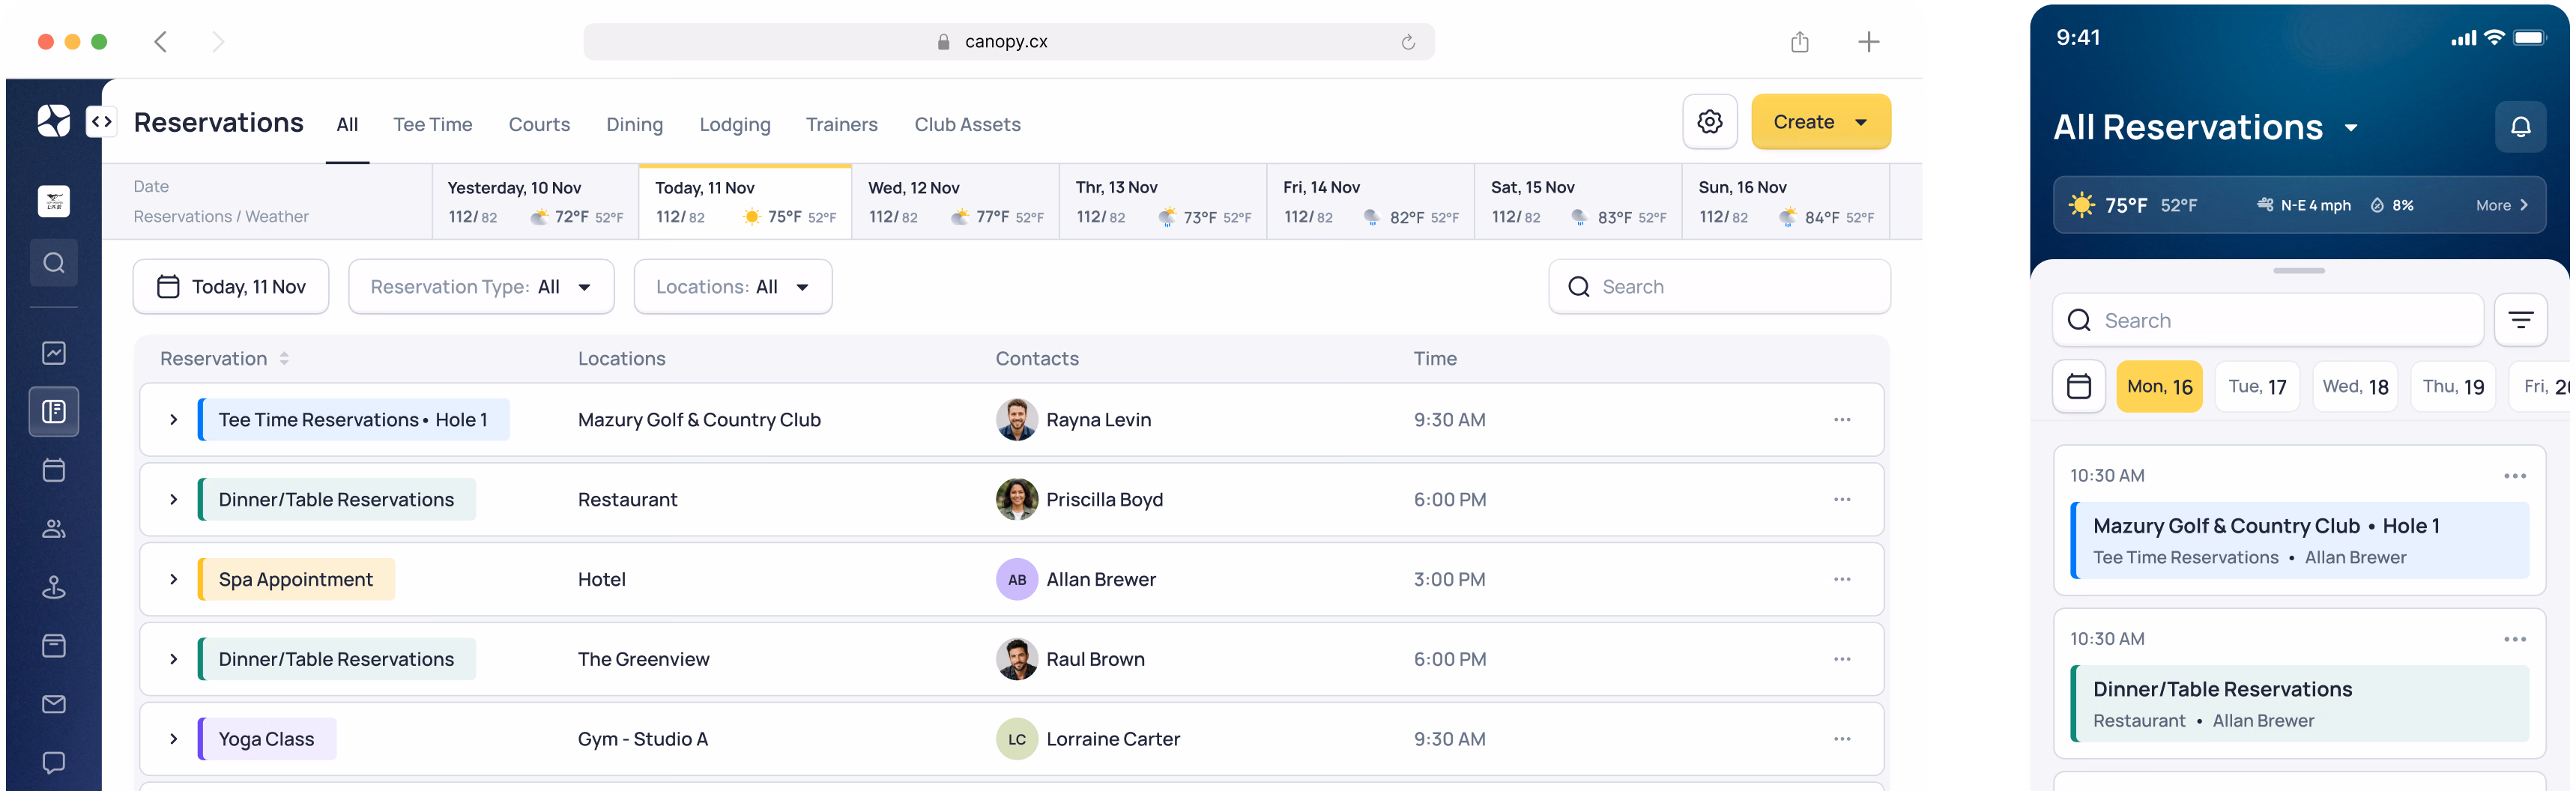The image size is (2576, 791).
Task: Open more options for Allan Brewer spa row
Action: pos(1842,580)
